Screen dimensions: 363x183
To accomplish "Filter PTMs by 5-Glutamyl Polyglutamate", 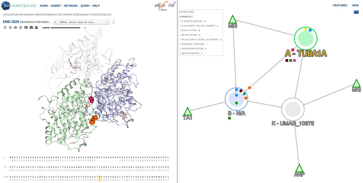I will 199,26.
